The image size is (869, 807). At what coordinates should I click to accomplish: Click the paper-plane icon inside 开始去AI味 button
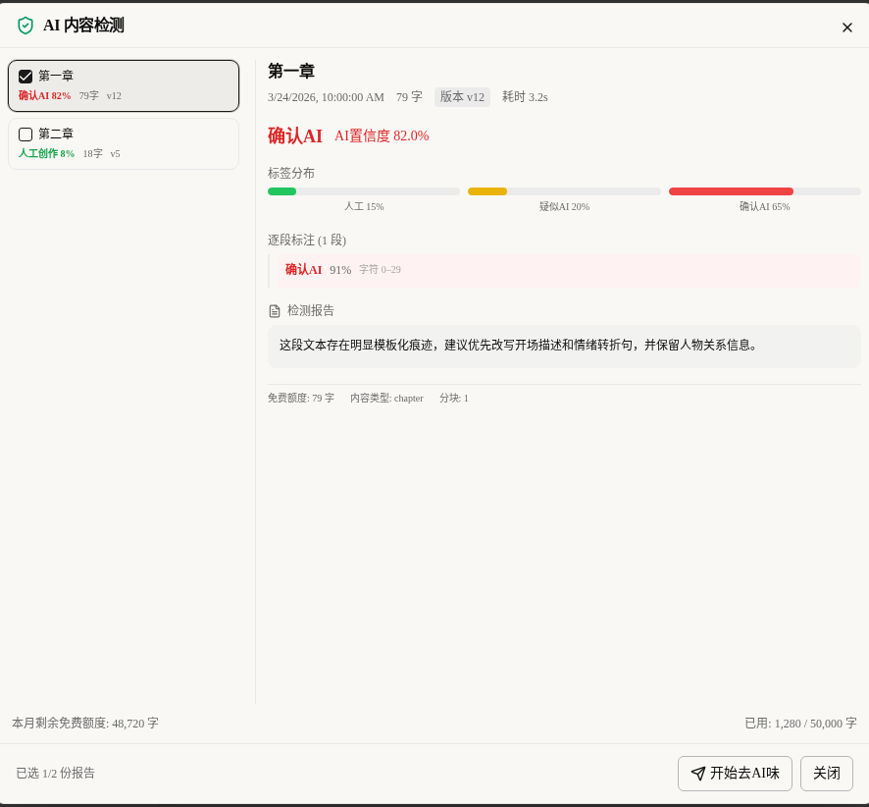(x=698, y=774)
